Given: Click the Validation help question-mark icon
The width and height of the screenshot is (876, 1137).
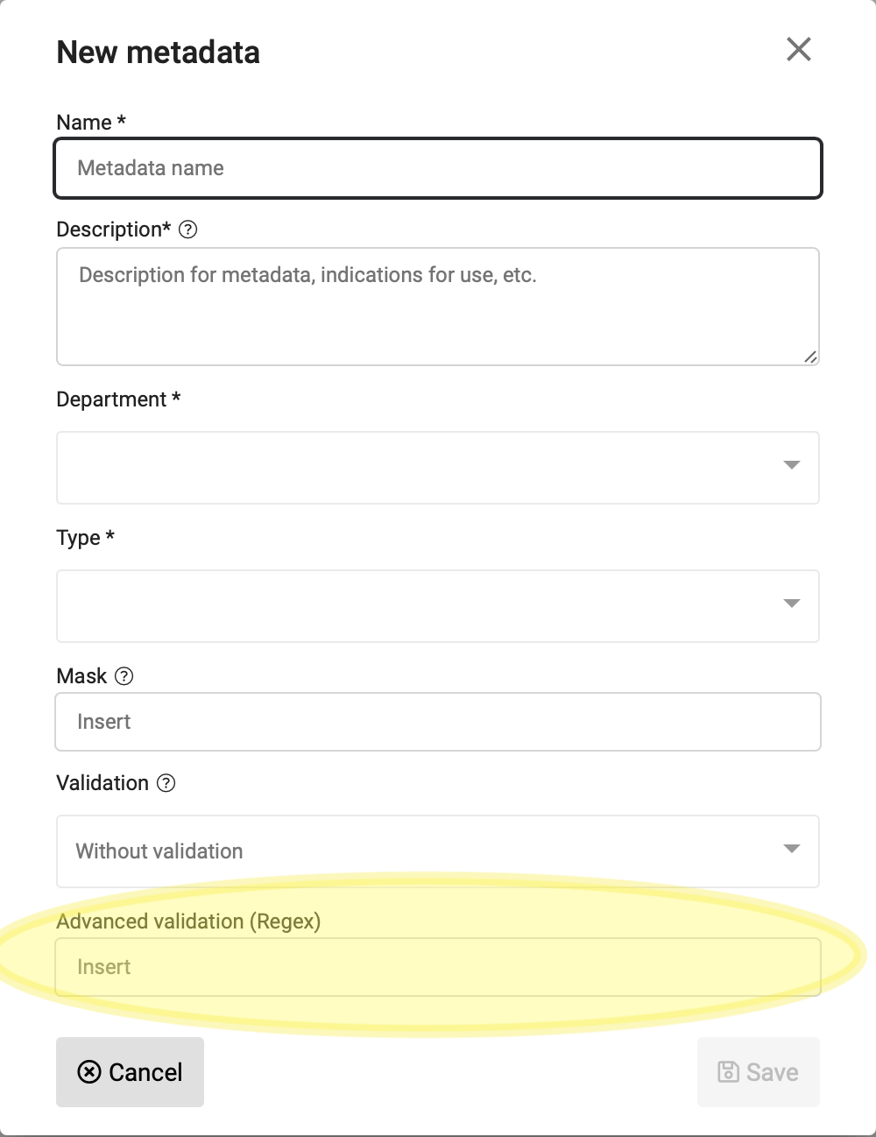Looking at the screenshot, I should click(x=166, y=783).
